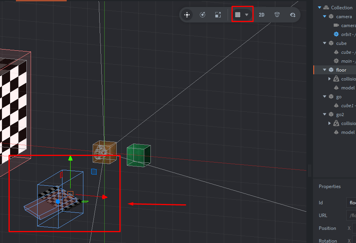356x243 pixels.
Task: Click the red X-axis arrow of gizmo
Action: (104, 197)
